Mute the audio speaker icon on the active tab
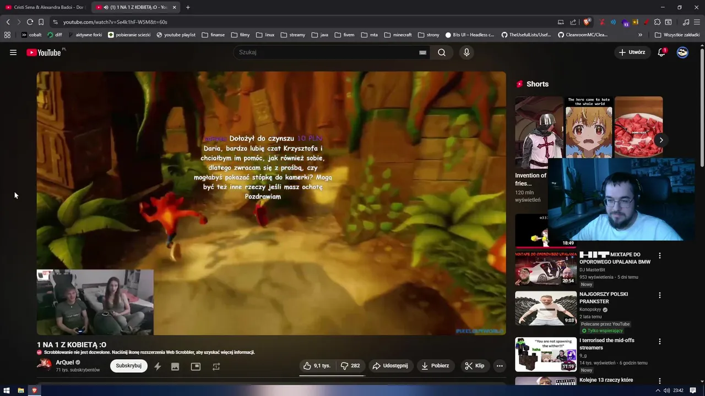Image resolution: width=705 pixels, height=396 pixels. point(106,7)
